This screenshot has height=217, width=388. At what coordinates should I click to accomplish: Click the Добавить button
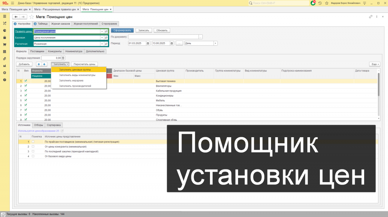(x=24, y=64)
